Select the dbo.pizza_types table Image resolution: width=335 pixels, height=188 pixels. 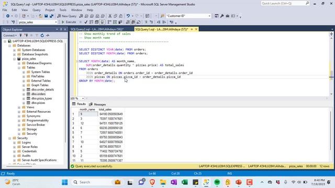[x=41, y=99]
